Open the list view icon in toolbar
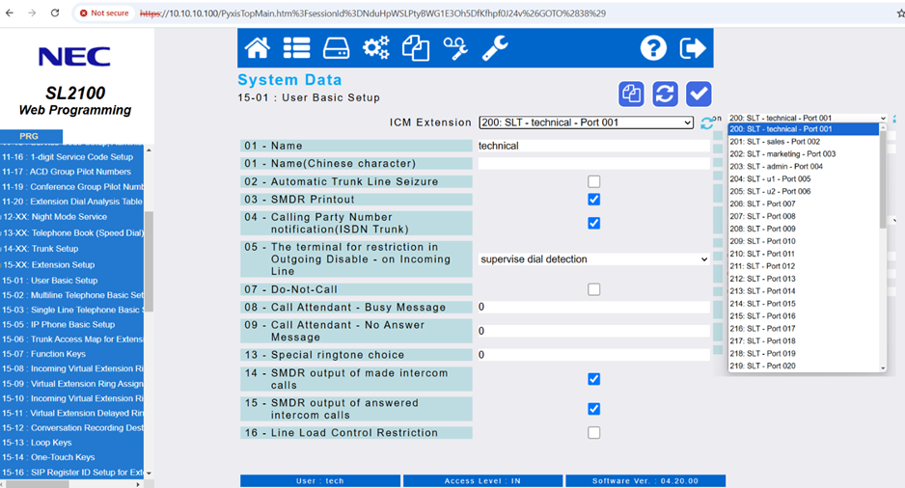This screenshot has height=488, width=905. 296,48
